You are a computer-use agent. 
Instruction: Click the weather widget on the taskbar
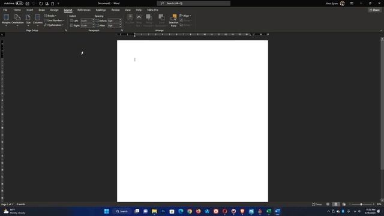pyautogui.click(x=14, y=211)
